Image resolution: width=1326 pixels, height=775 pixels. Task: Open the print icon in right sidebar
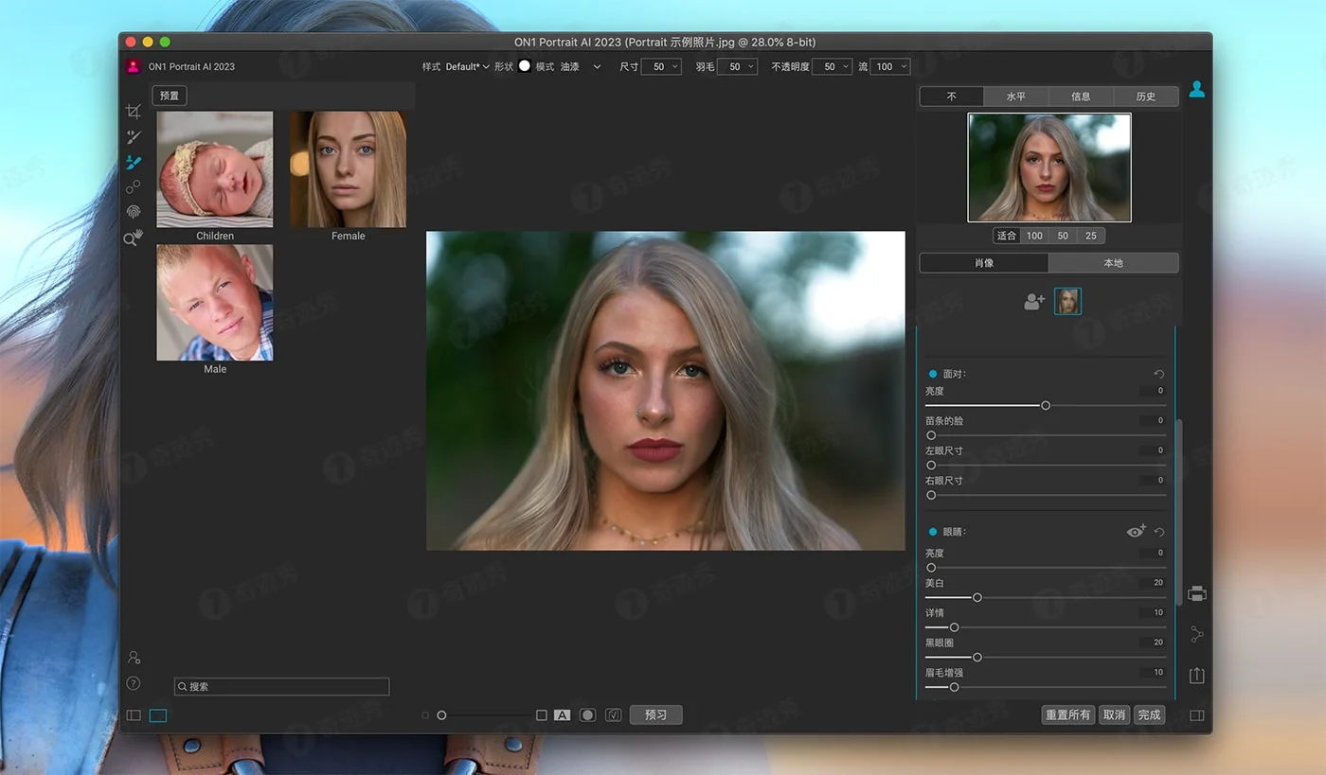(x=1197, y=593)
